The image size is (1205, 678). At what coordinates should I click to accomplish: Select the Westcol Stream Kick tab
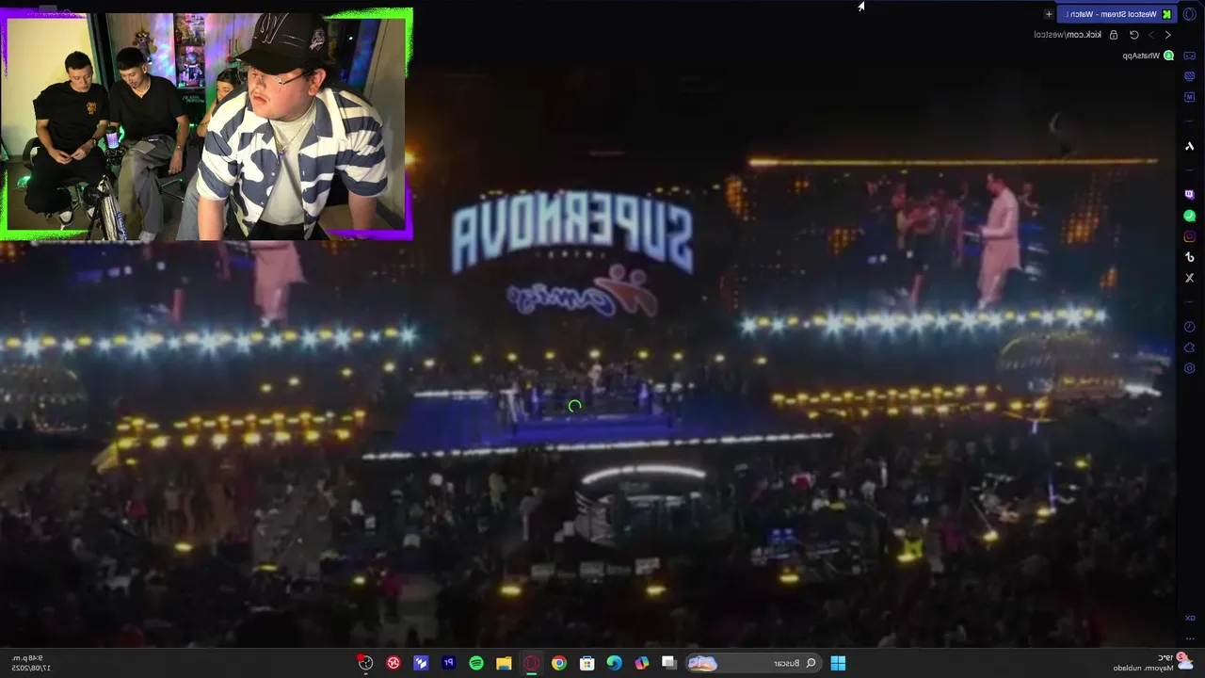point(1118,14)
